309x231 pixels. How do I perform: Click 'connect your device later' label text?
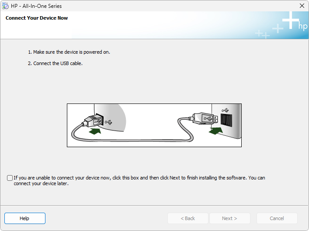41,183
